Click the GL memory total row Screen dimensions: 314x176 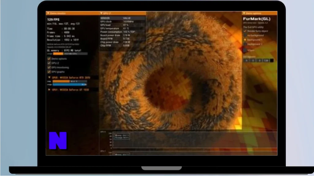[64, 50]
